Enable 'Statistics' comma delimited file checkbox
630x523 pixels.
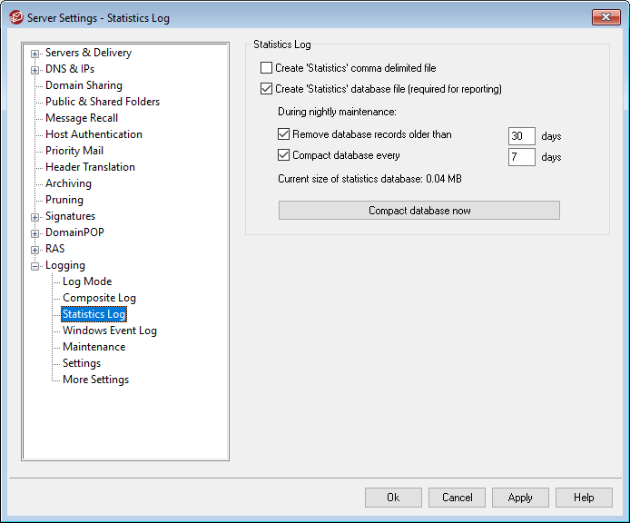(x=266, y=68)
